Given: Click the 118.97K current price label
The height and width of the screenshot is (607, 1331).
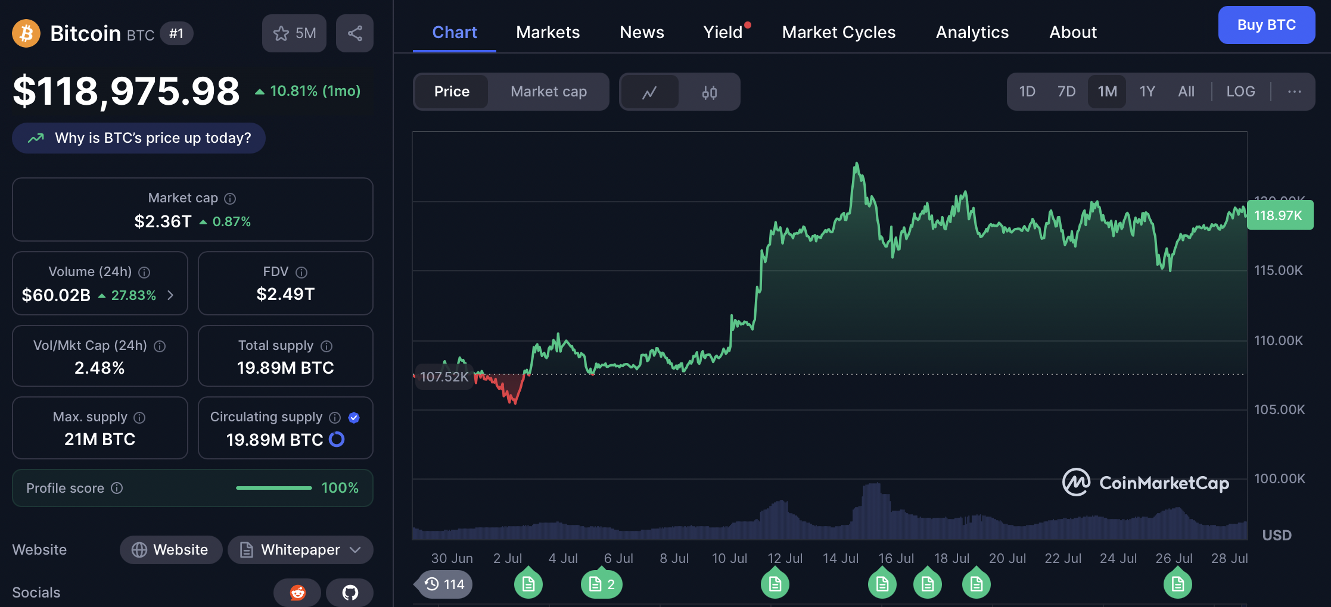Looking at the screenshot, I should 1279,215.
